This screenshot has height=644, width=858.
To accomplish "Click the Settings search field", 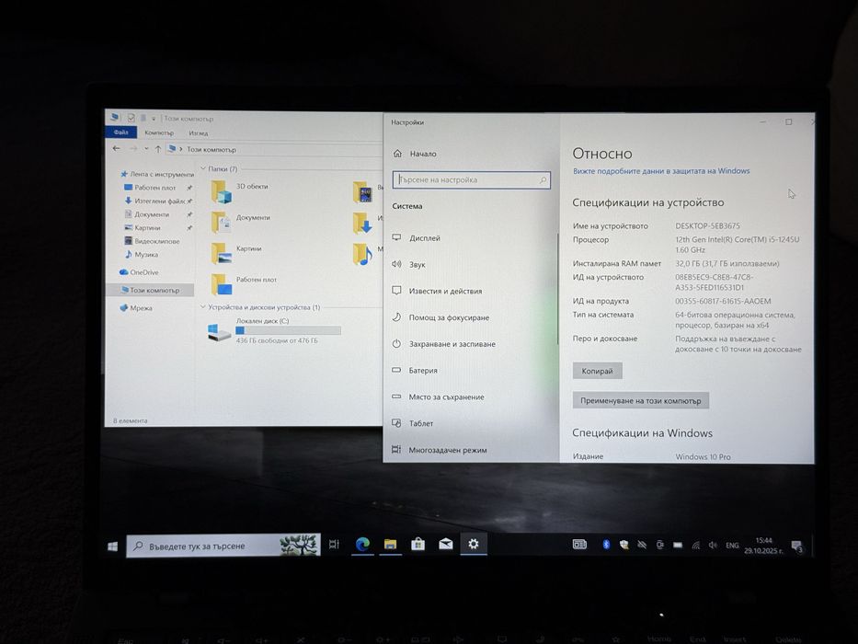I will tap(471, 179).
